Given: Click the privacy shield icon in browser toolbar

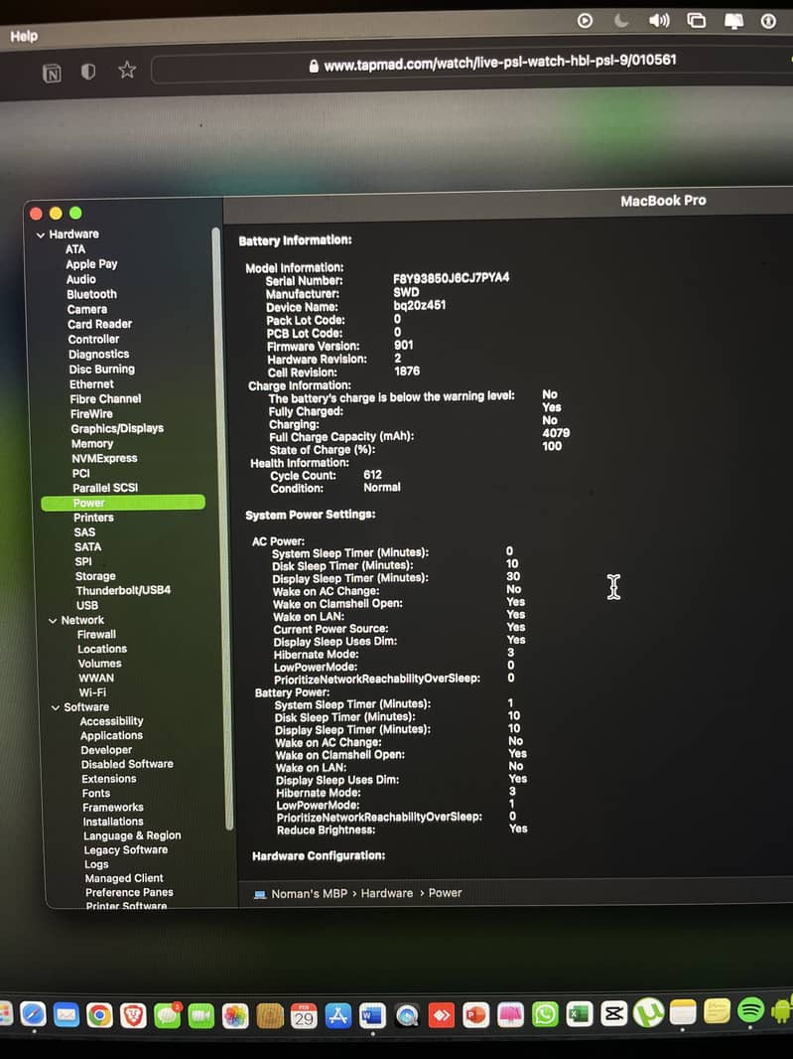Looking at the screenshot, I should (x=88, y=72).
